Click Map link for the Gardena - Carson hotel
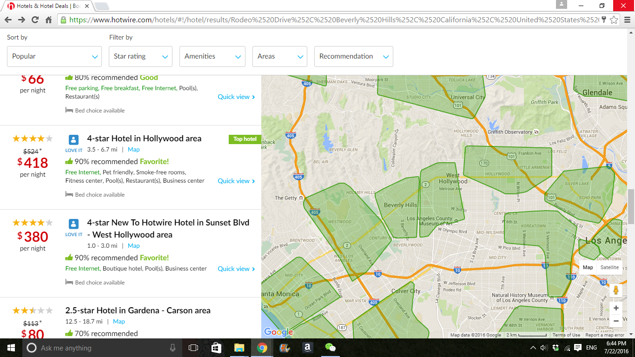 click(x=119, y=321)
